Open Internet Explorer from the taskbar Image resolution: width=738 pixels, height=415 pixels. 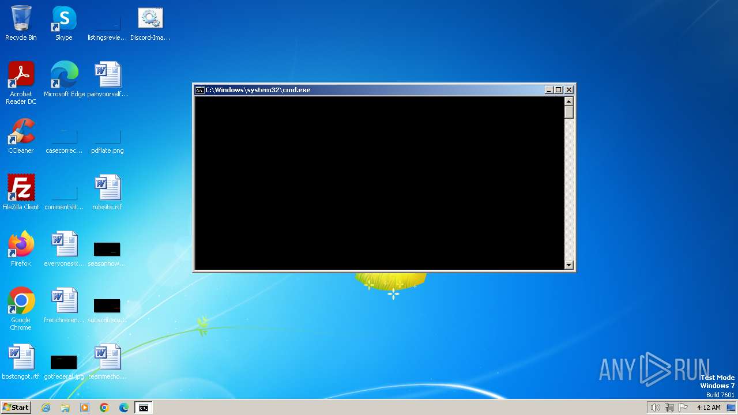[x=46, y=408]
